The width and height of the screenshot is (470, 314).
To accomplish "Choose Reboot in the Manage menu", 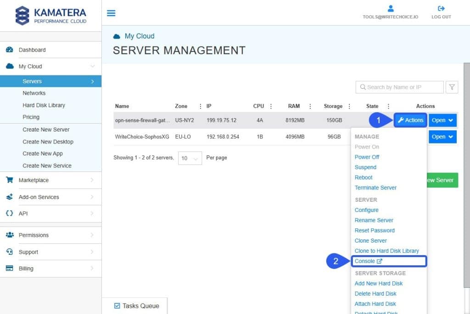I will point(364,177).
